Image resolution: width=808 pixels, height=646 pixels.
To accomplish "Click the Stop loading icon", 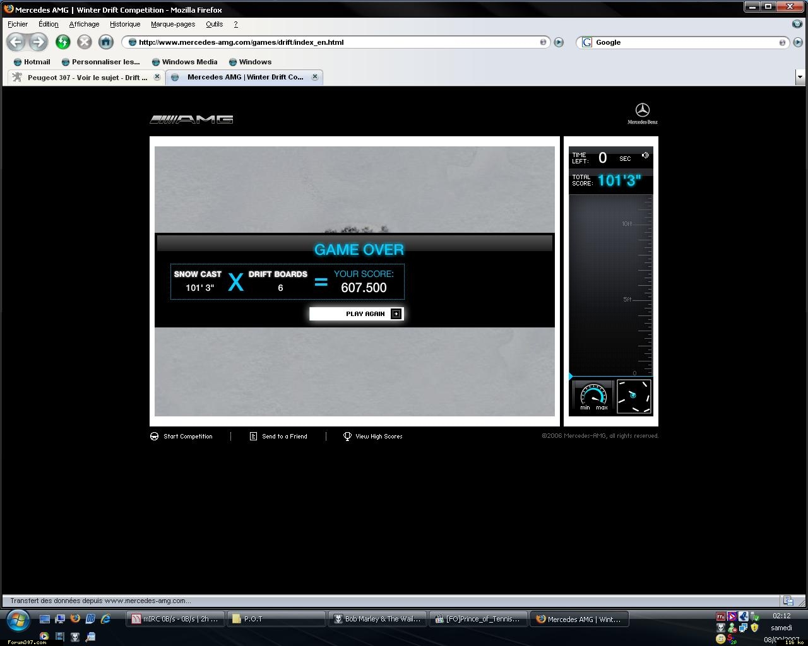I will (84, 42).
